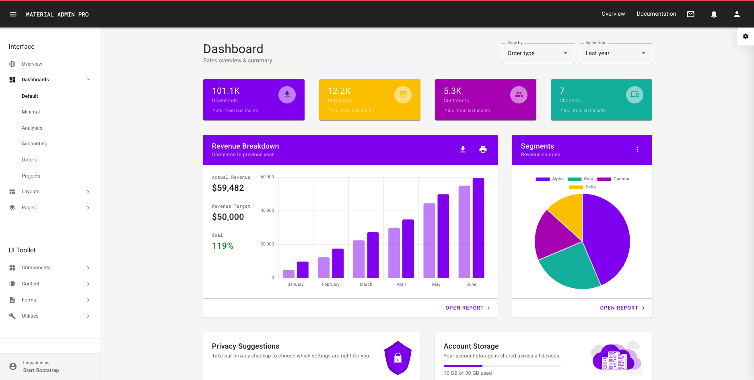Open notifications via the bell icon
The width and height of the screenshot is (754, 380).
click(714, 14)
